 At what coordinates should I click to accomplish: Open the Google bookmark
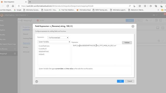[x=18, y=10]
